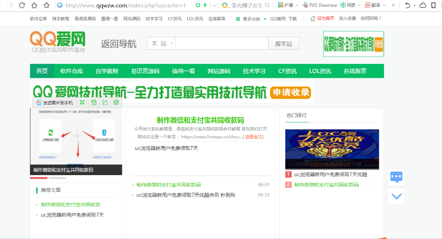Viewport: 442px width, 239px height.
Task: Click the share image icon
Action: pyautogui.click(x=105, y=102)
